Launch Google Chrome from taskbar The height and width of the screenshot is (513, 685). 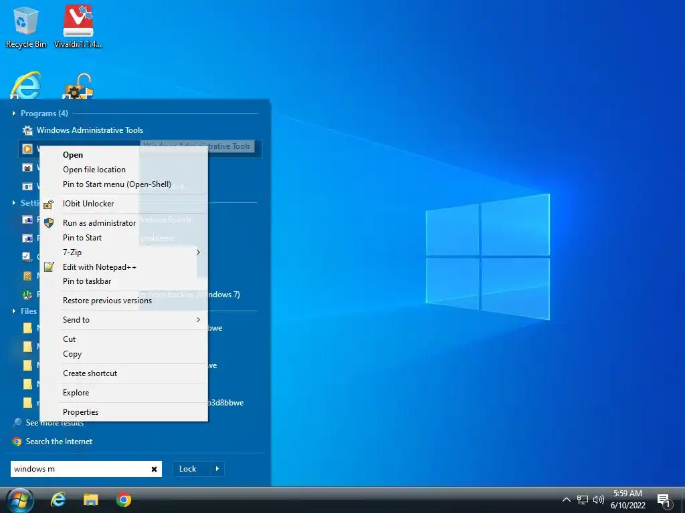[x=124, y=500]
